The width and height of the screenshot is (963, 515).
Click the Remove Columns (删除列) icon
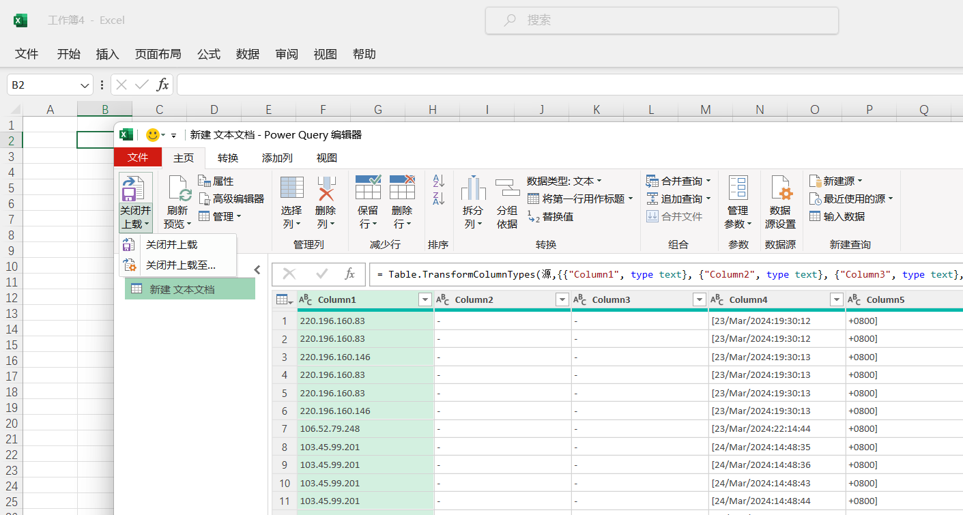(326, 189)
